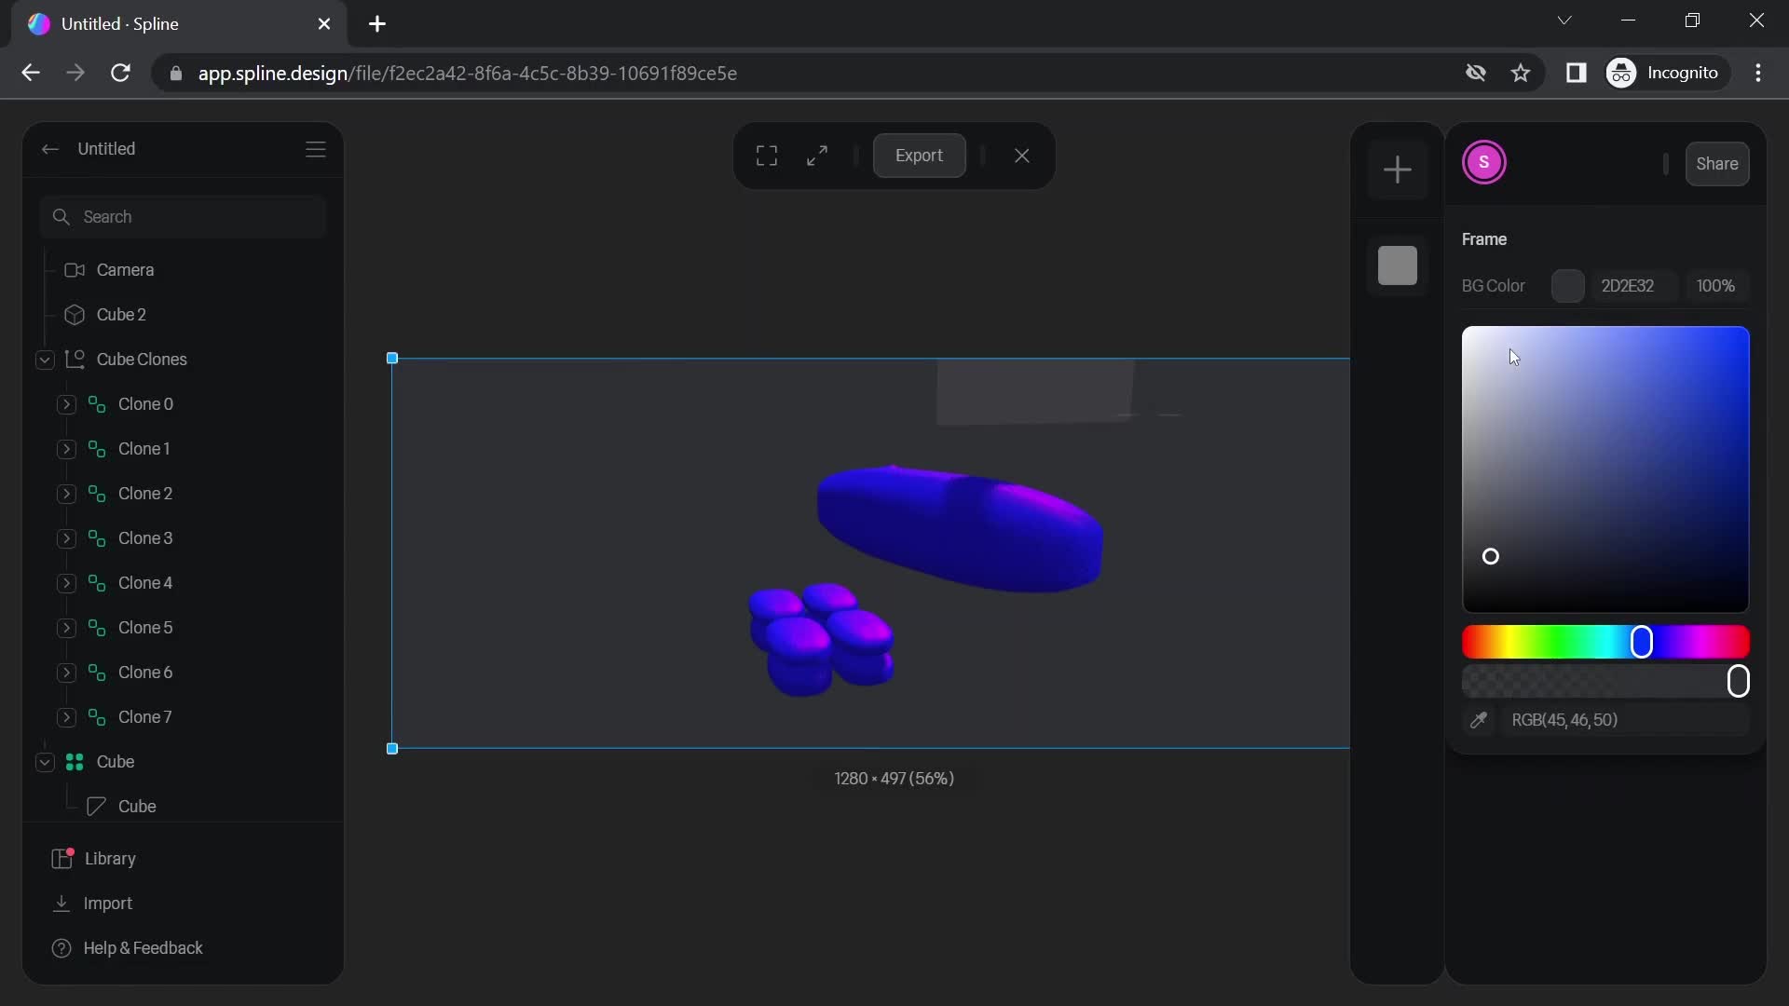Expand the Clone 0 tree item
Screen dimensions: 1789x1006
[66, 403]
